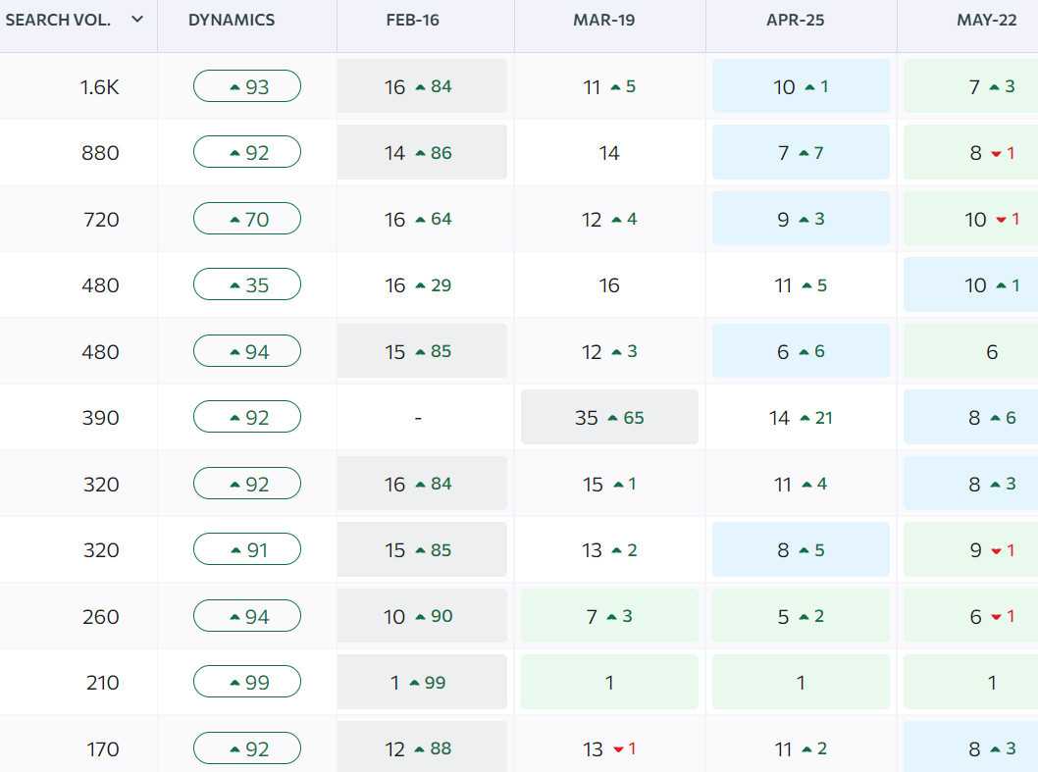Screen dimensions: 1038x772
Task: Click the dynamics badge showing 93
Action: pos(247,86)
